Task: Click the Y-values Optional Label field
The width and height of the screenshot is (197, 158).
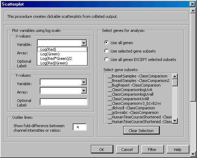Action: [64, 102]
